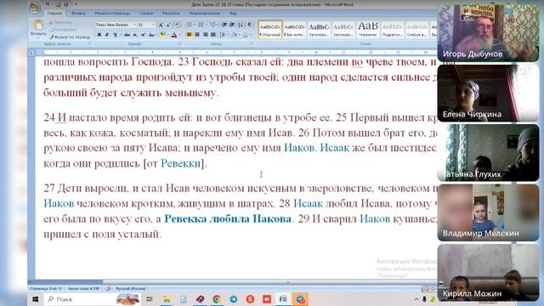Open Yandex Browser from the taskbar
The height and width of the screenshot is (306, 544).
[250, 299]
